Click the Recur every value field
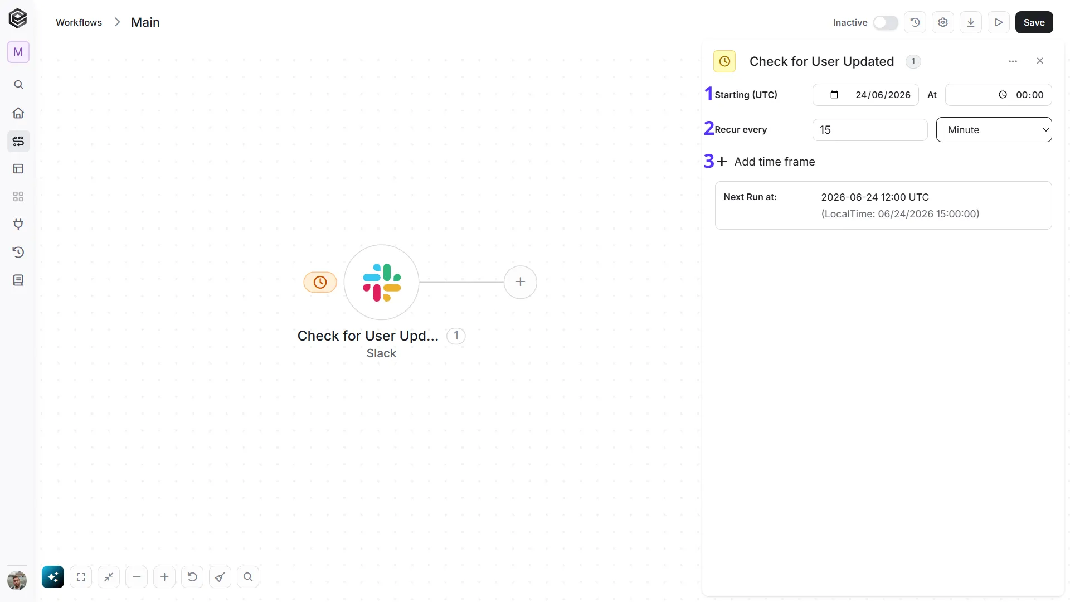This screenshot has height=602, width=1070. [870, 129]
